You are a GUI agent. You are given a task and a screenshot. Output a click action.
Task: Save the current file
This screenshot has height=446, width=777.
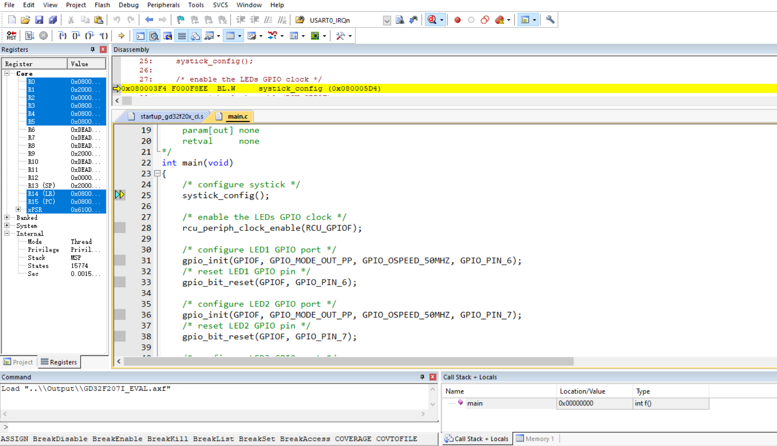39,20
